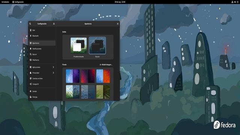Open the Sonido settings panel
This screenshot has width=240, height=135.
click(42, 91)
